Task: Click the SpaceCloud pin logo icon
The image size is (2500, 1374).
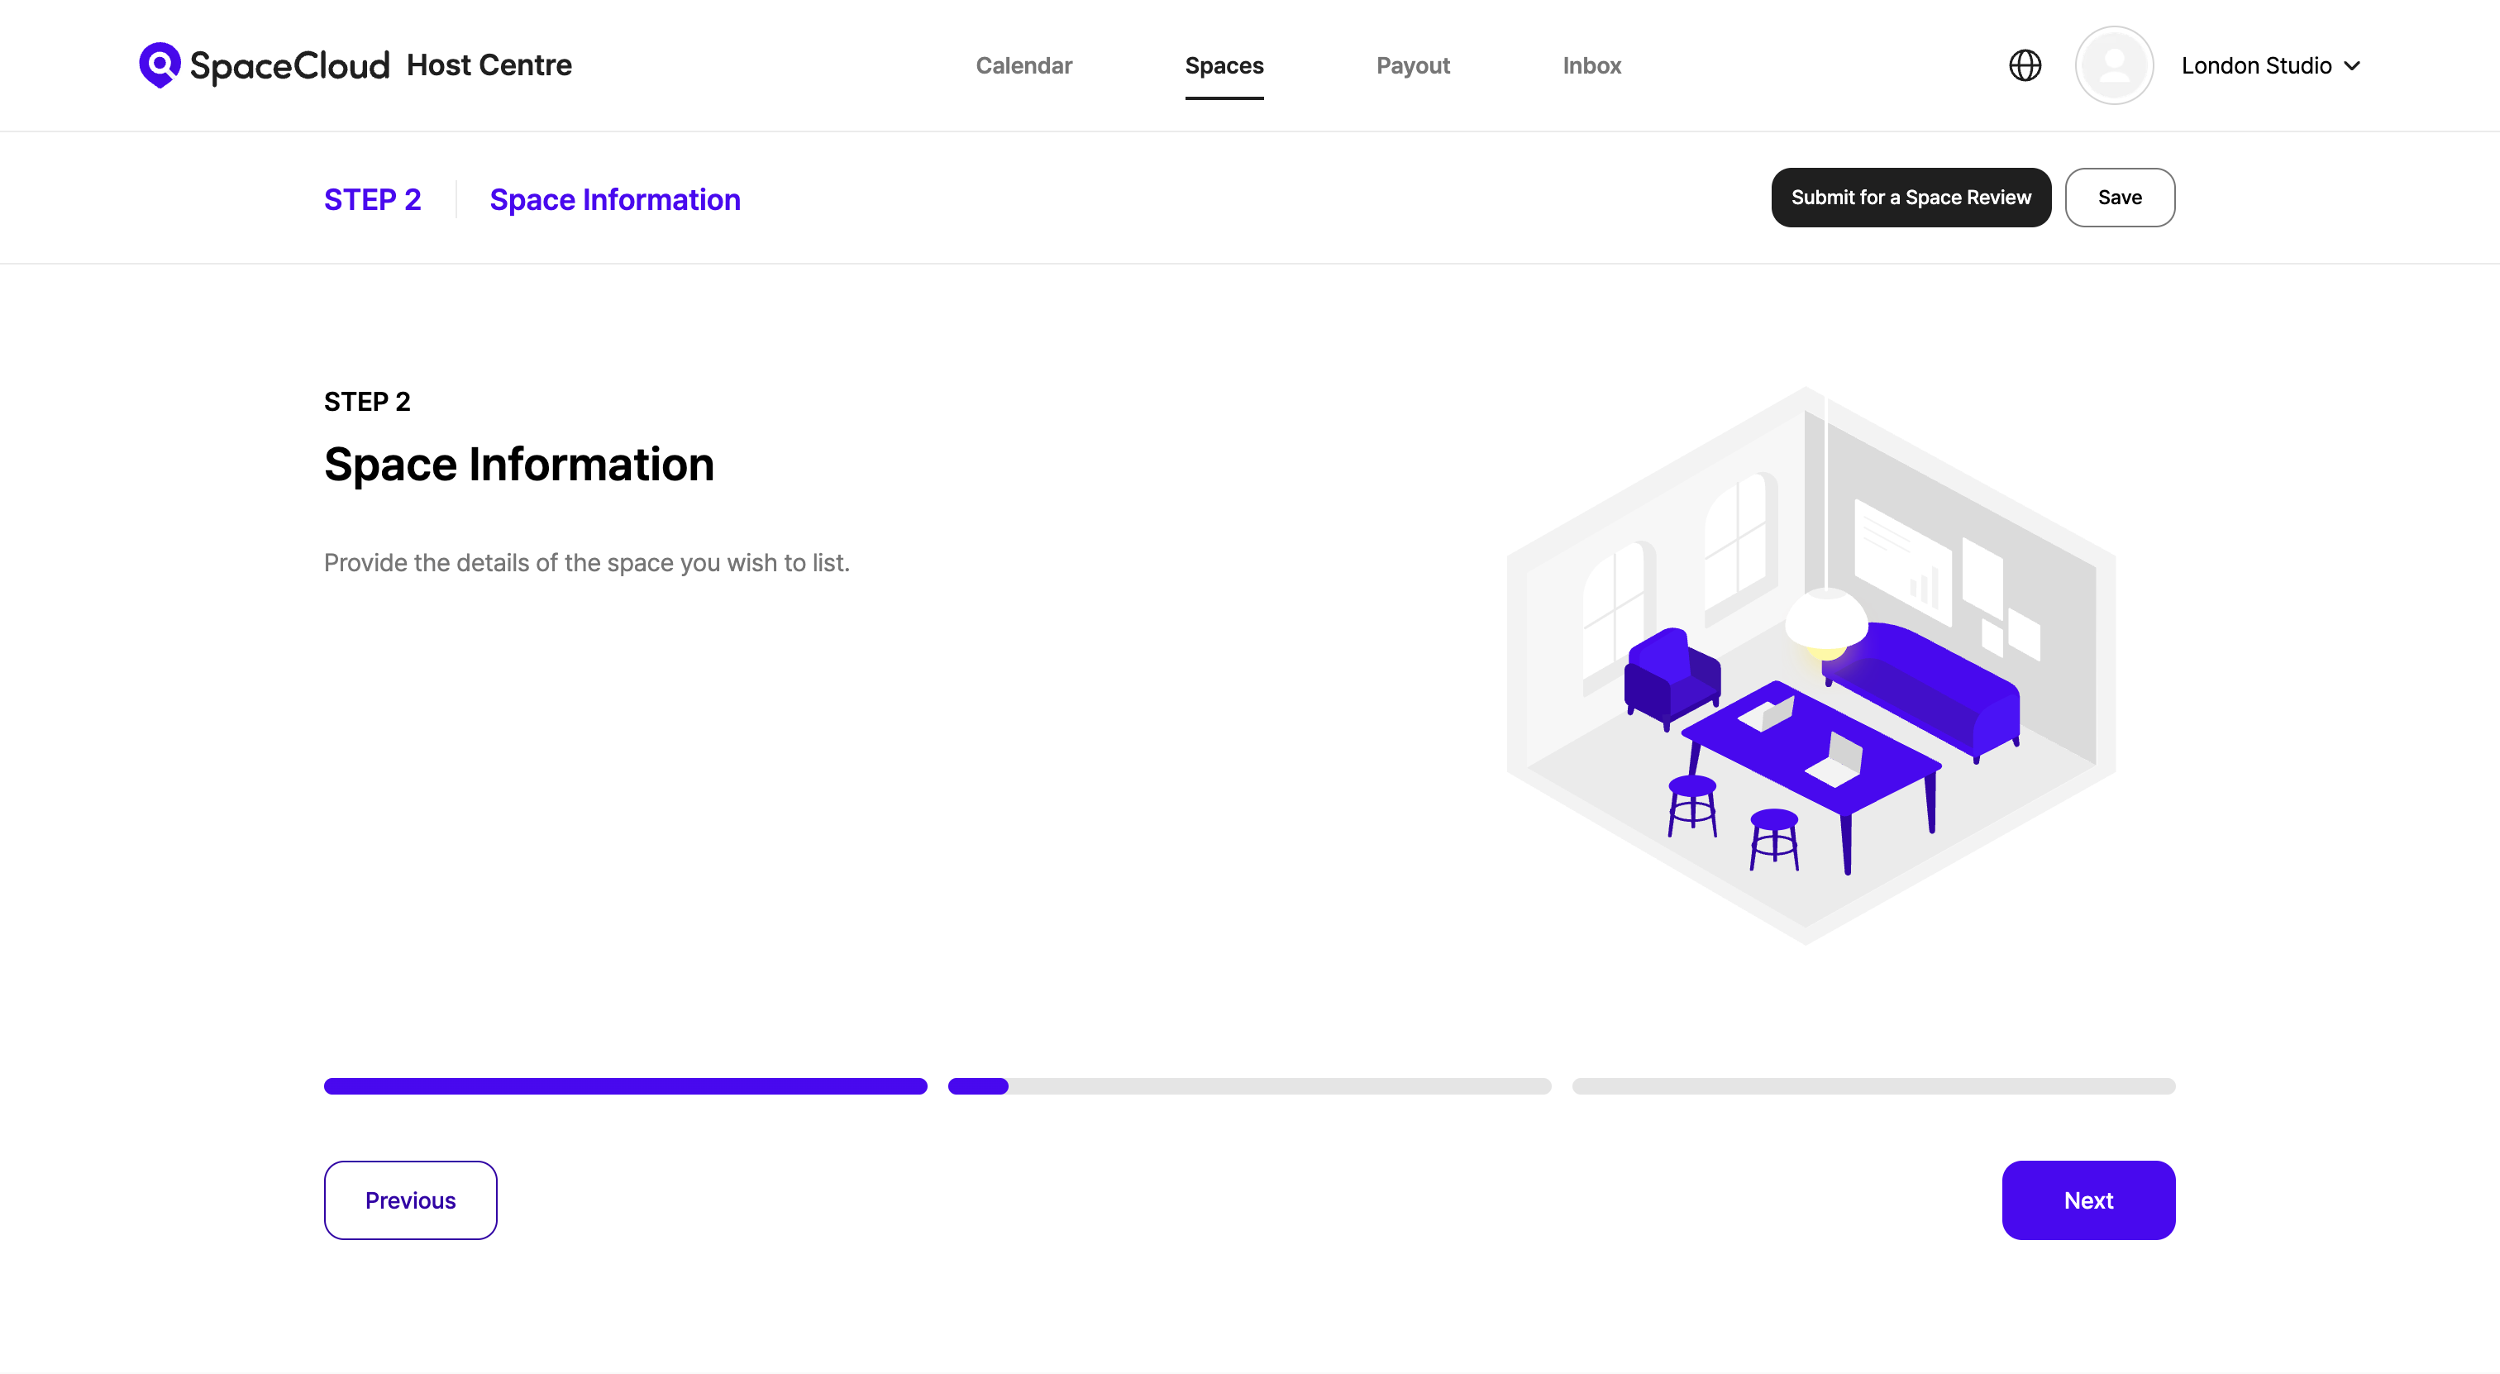Action: [x=160, y=64]
